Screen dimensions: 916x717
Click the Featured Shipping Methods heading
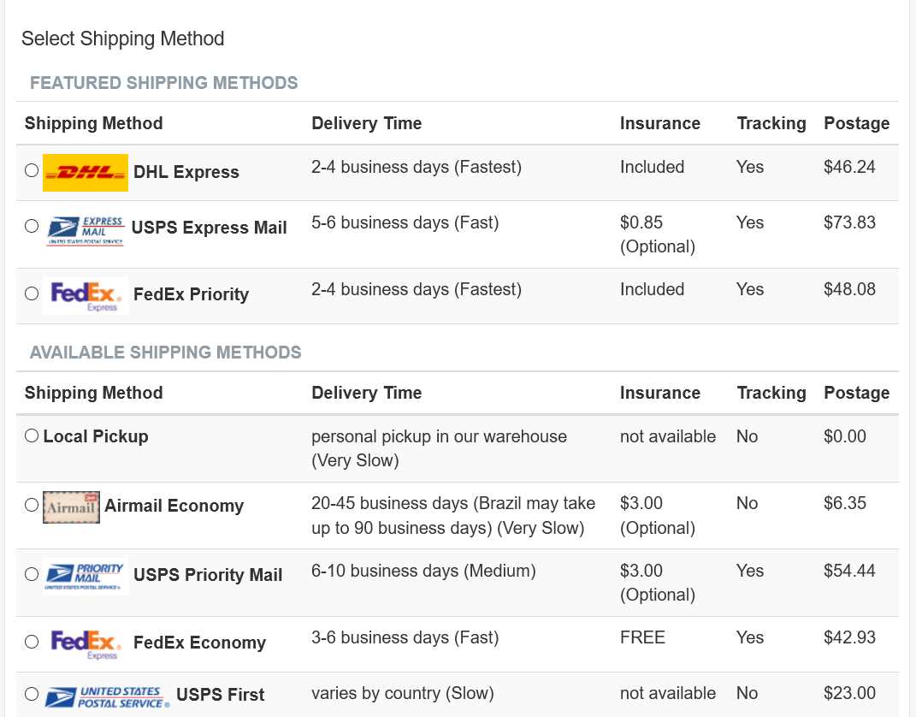(x=164, y=83)
